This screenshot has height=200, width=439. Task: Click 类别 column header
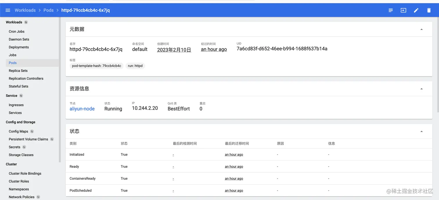tap(73, 143)
